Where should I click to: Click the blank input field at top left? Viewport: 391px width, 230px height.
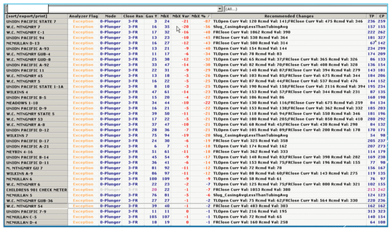click(x=28, y=9)
